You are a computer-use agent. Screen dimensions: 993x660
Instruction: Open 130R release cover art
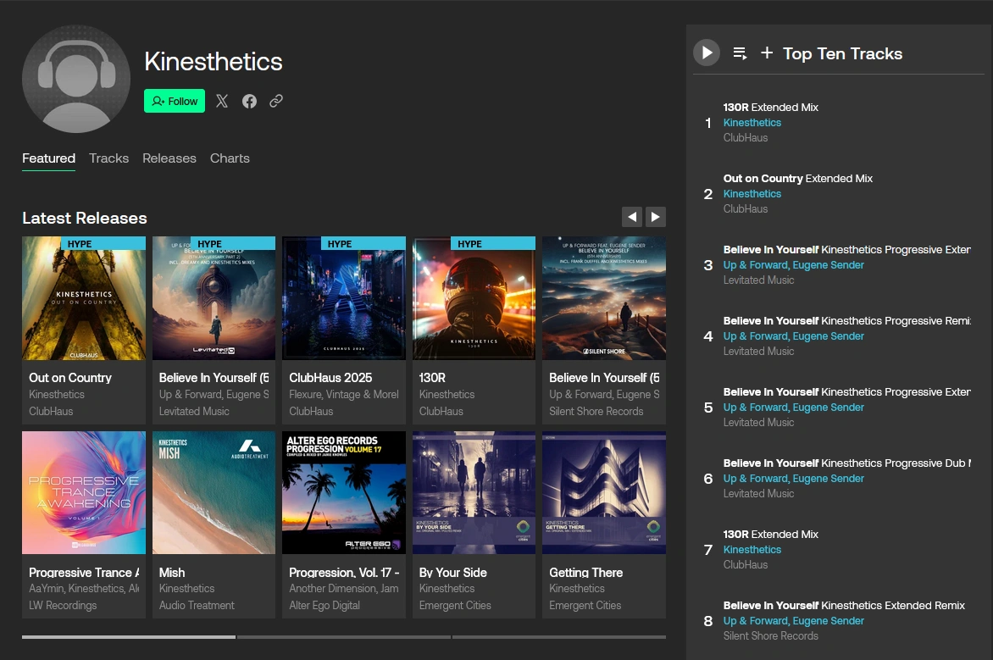[474, 298]
